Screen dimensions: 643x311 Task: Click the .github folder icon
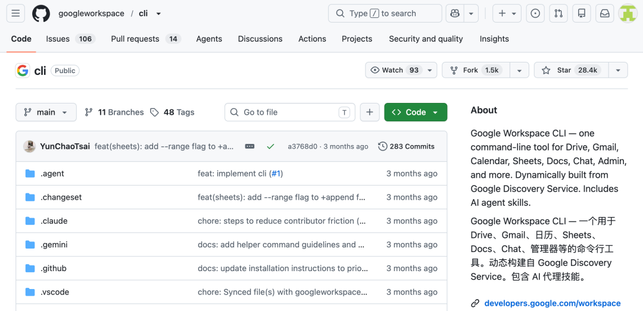[x=30, y=269]
